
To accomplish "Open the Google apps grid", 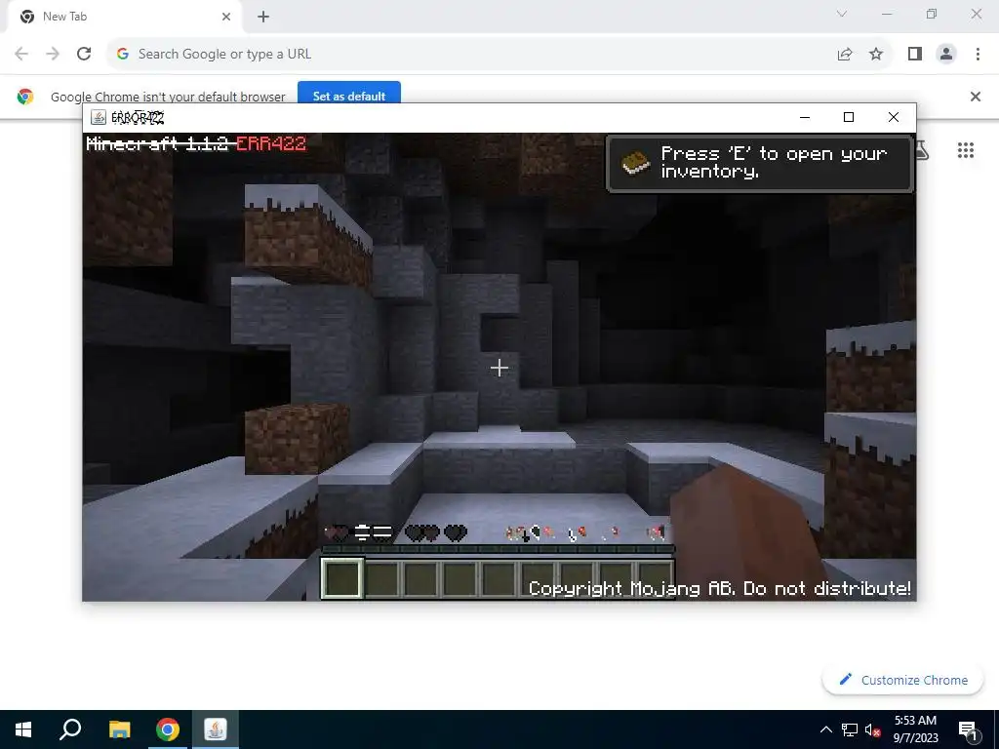I will 966,150.
